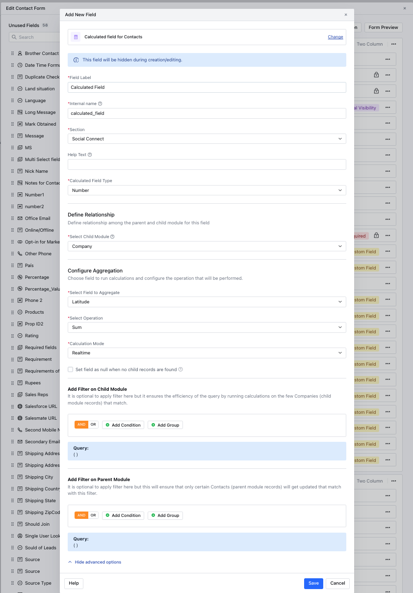Image resolution: width=413 pixels, height=593 pixels.
Task: Open Select Child Module dropdown showing Company
Action: pos(207,246)
